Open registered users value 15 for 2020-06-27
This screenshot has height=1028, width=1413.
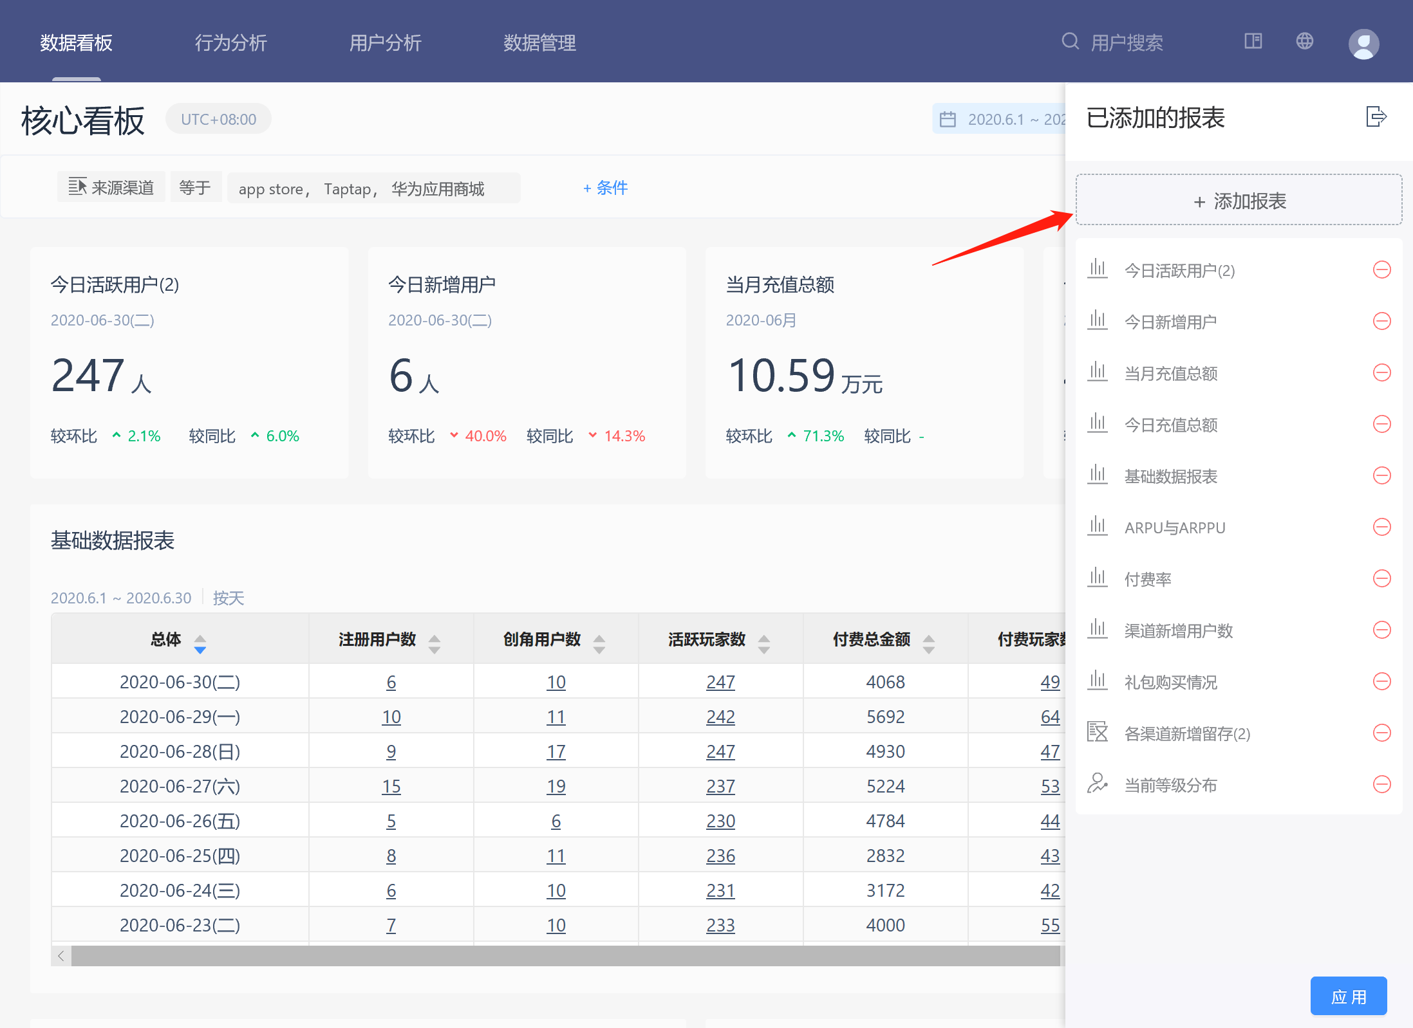[x=391, y=786]
